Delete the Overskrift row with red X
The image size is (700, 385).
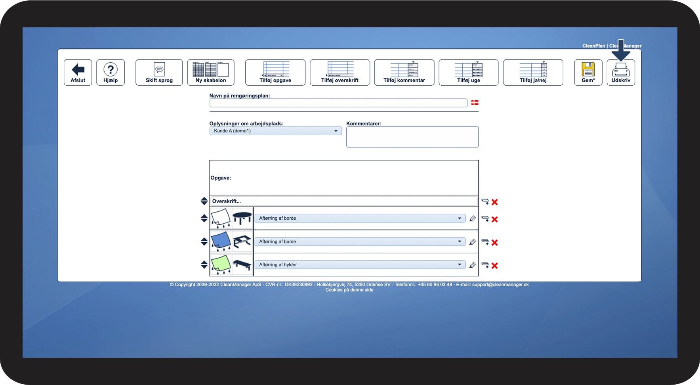[495, 202]
